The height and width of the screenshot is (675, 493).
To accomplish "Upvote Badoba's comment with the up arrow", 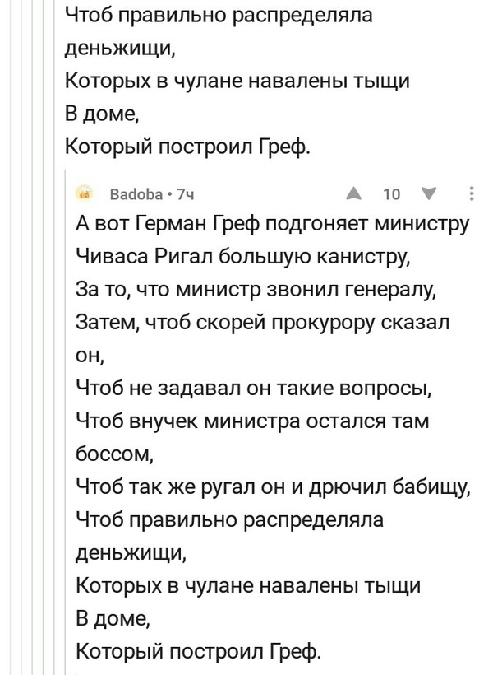I will (x=354, y=193).
